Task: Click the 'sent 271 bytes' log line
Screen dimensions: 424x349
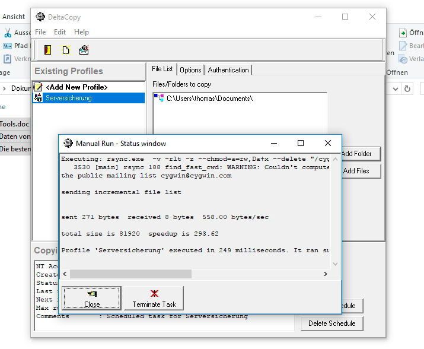Action: [165, 217]
